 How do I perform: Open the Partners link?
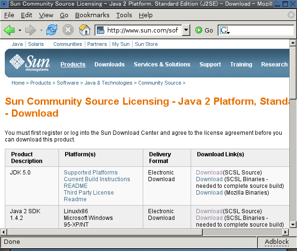pos(97,44)
